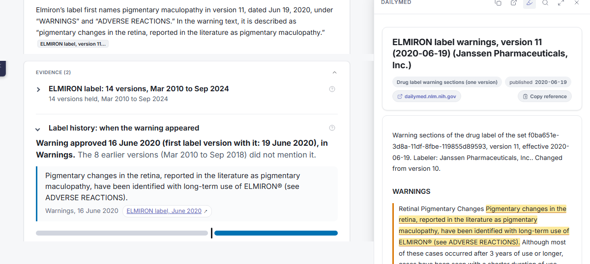The height and width of the screenshot is (264, 590).
Task: Open the dailymed.nlm.nih.gov link
Action: [x=426, y=96]
